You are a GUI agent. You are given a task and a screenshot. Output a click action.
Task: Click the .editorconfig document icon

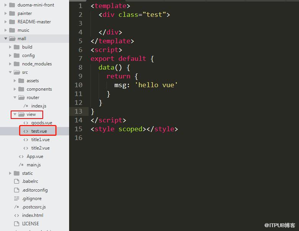click(x=16, y=190)
